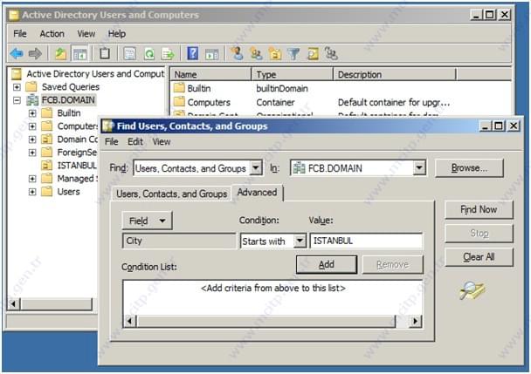Open the File menu in Active Directory window
Viewport: 531px width, 374px height.
click(x=20, y=34)
